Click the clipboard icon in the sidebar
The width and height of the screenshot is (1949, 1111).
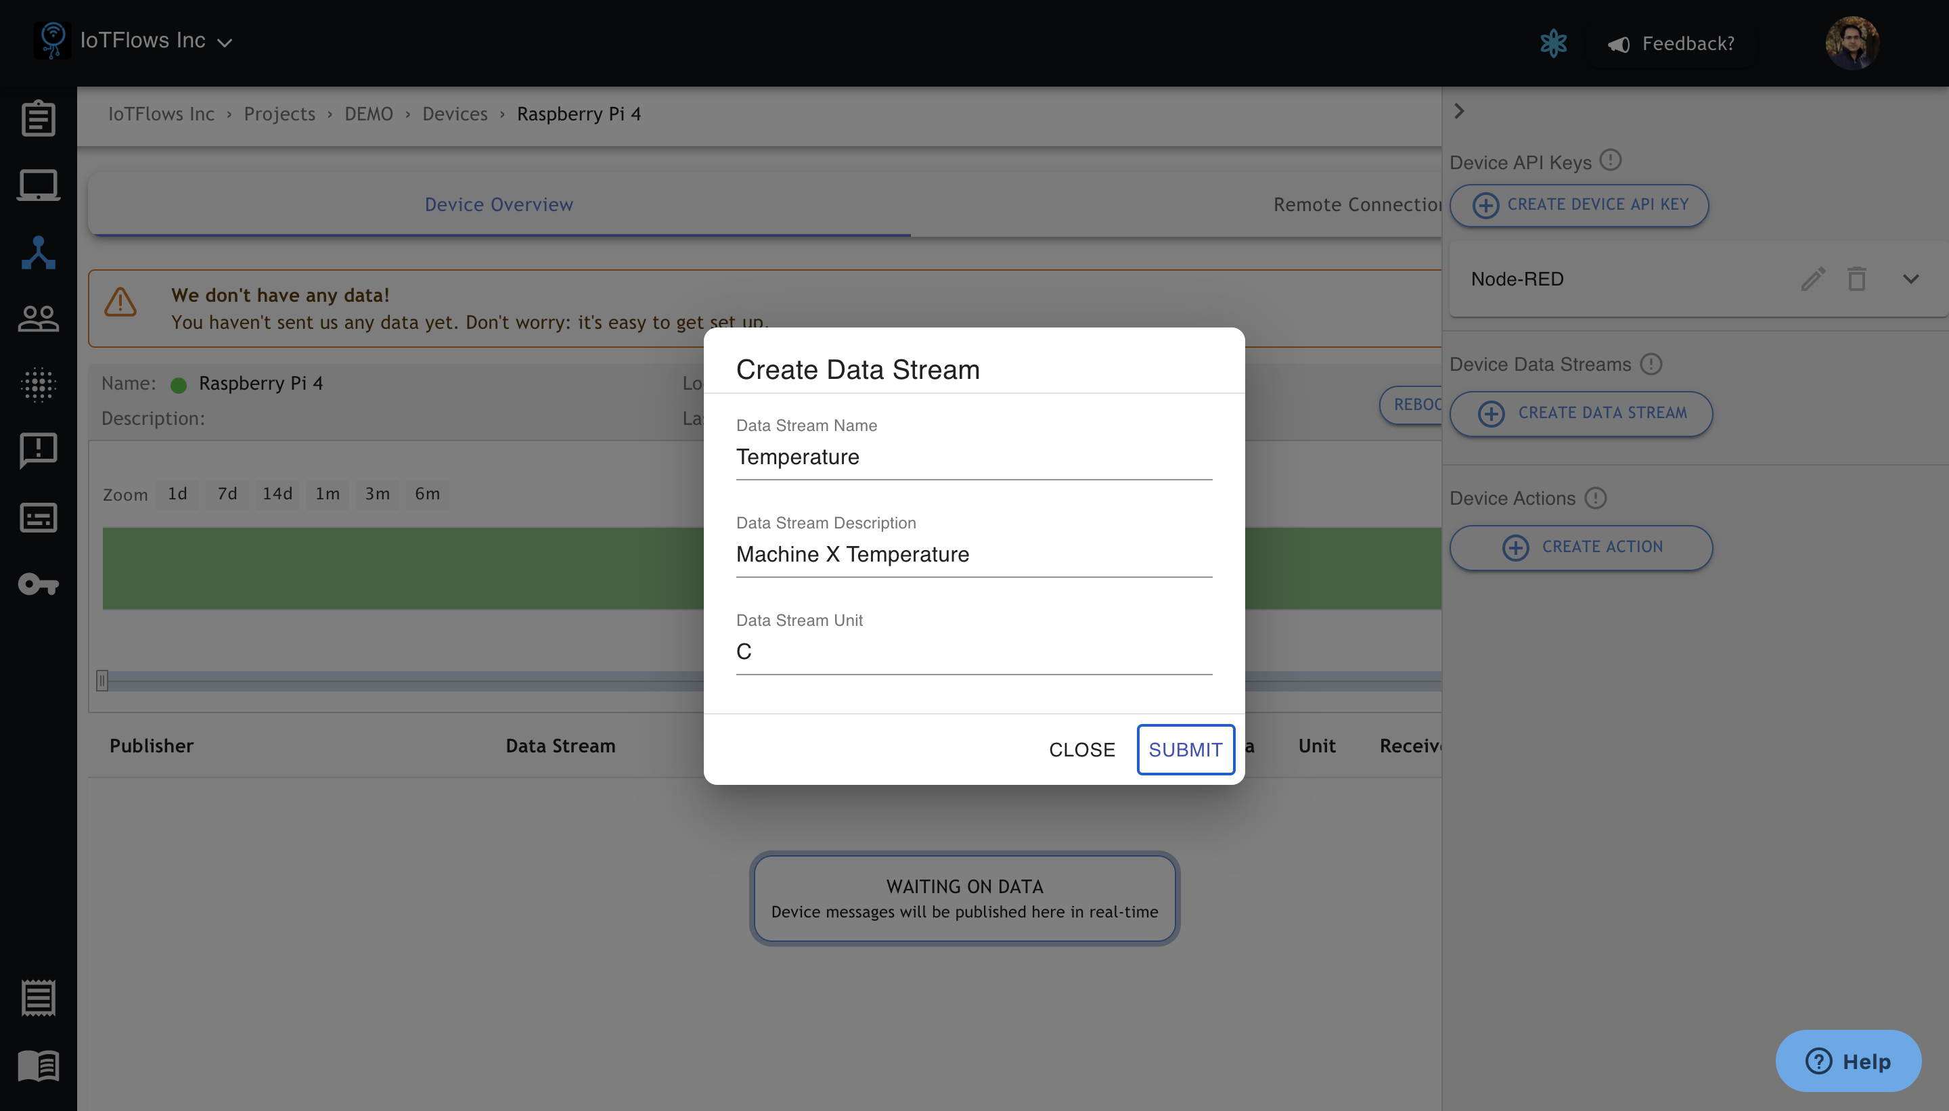pos(38,118)
